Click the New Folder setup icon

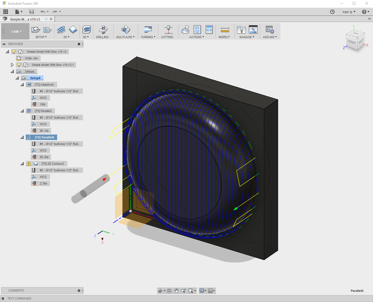(x=48, y=29)
